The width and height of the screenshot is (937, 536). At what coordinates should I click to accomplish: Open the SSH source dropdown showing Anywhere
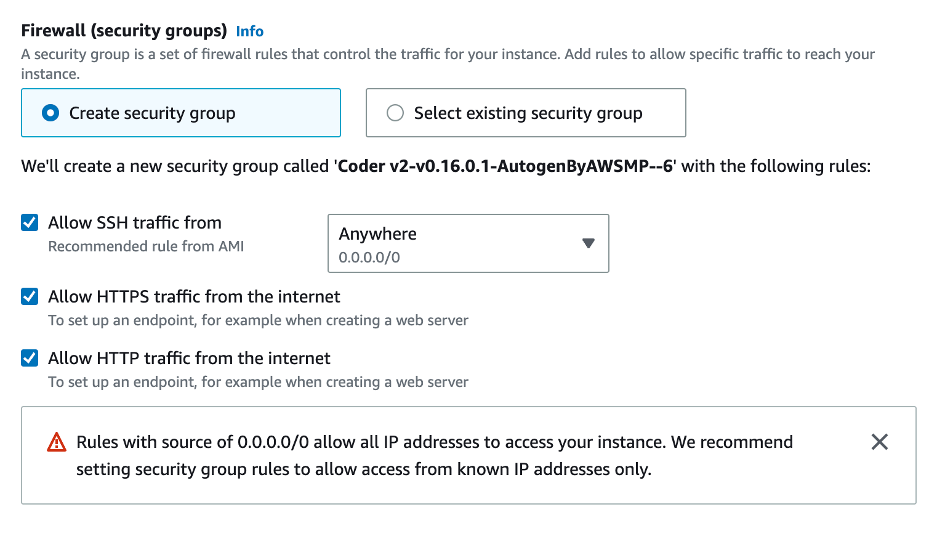(468, 243)
